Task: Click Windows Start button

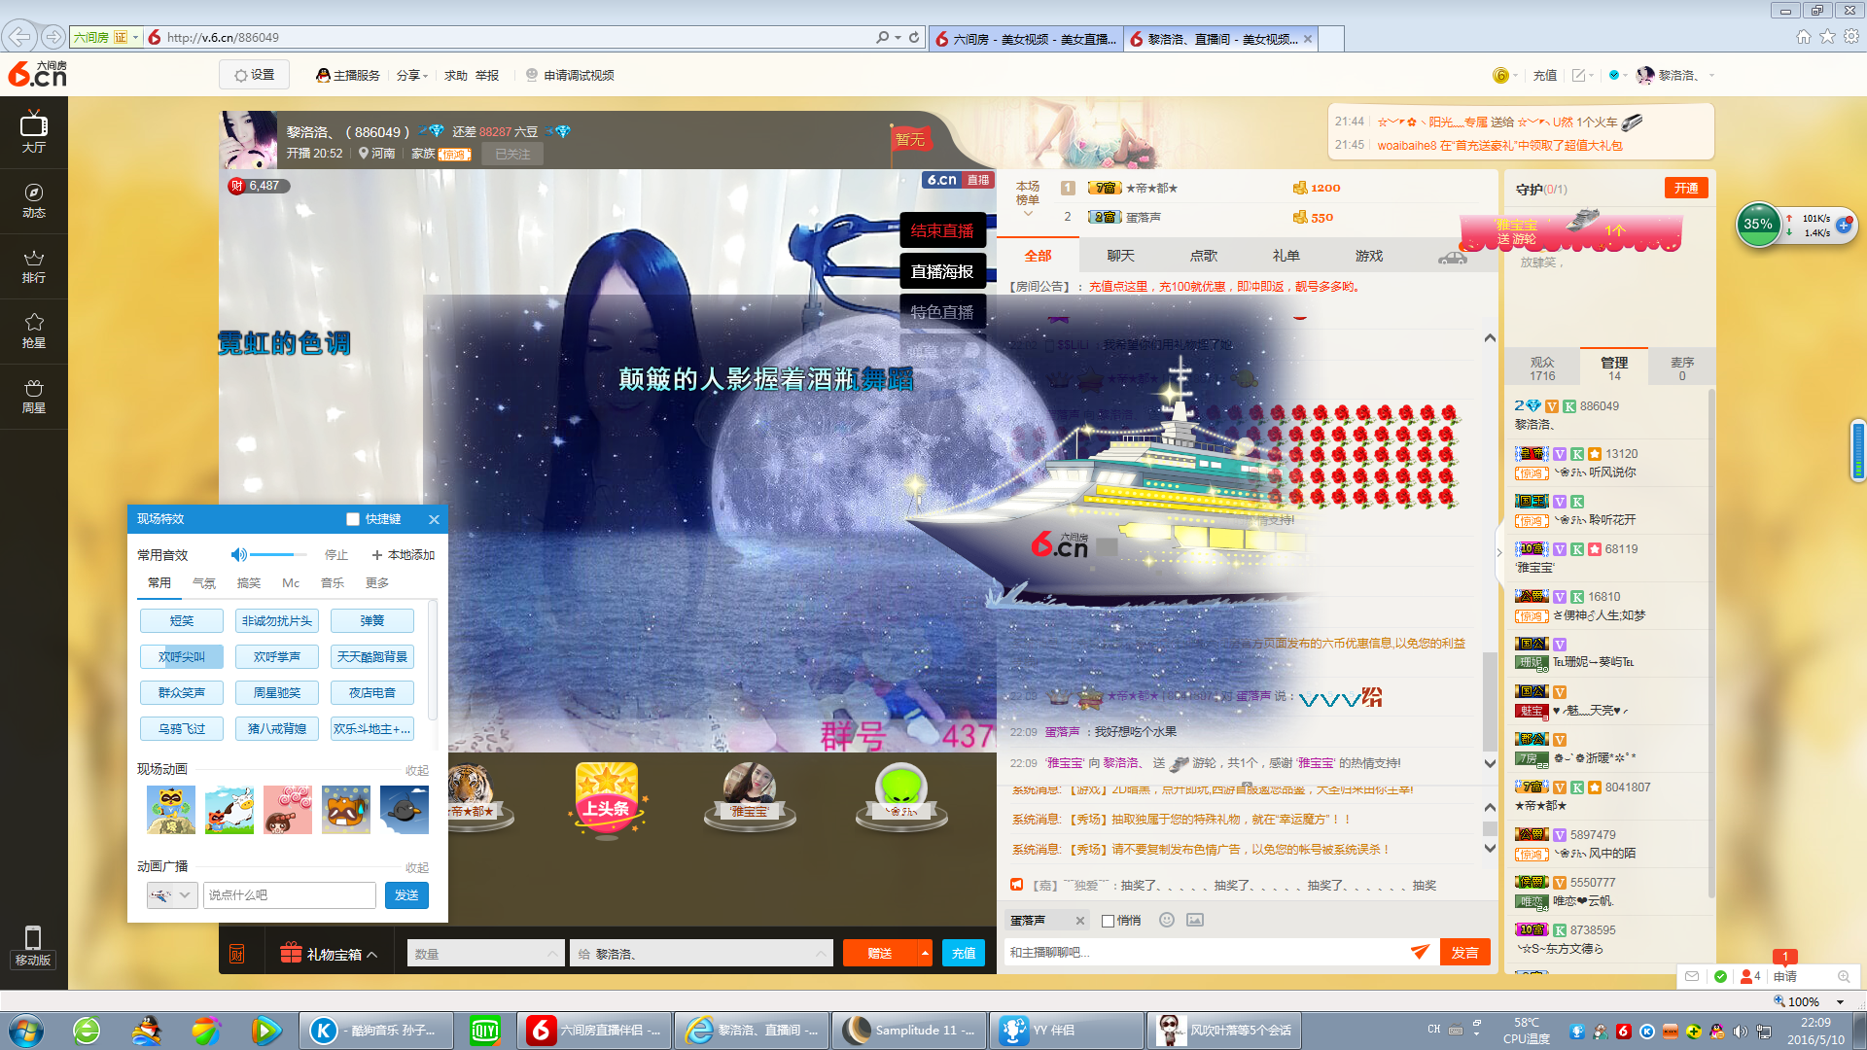Action: click(x=25, y=1031)
